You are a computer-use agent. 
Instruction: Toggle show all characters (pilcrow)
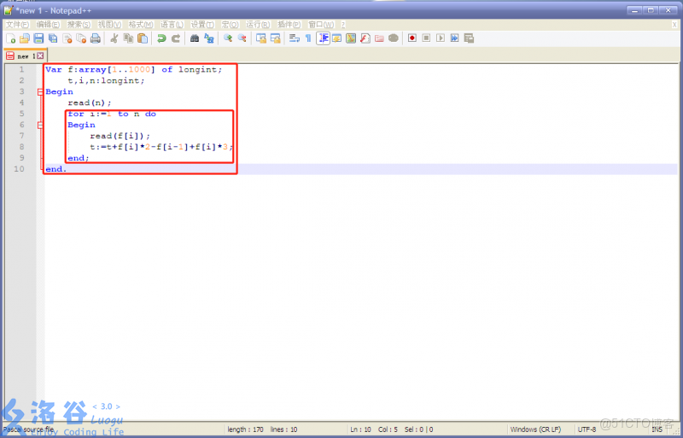coord(308,38)
